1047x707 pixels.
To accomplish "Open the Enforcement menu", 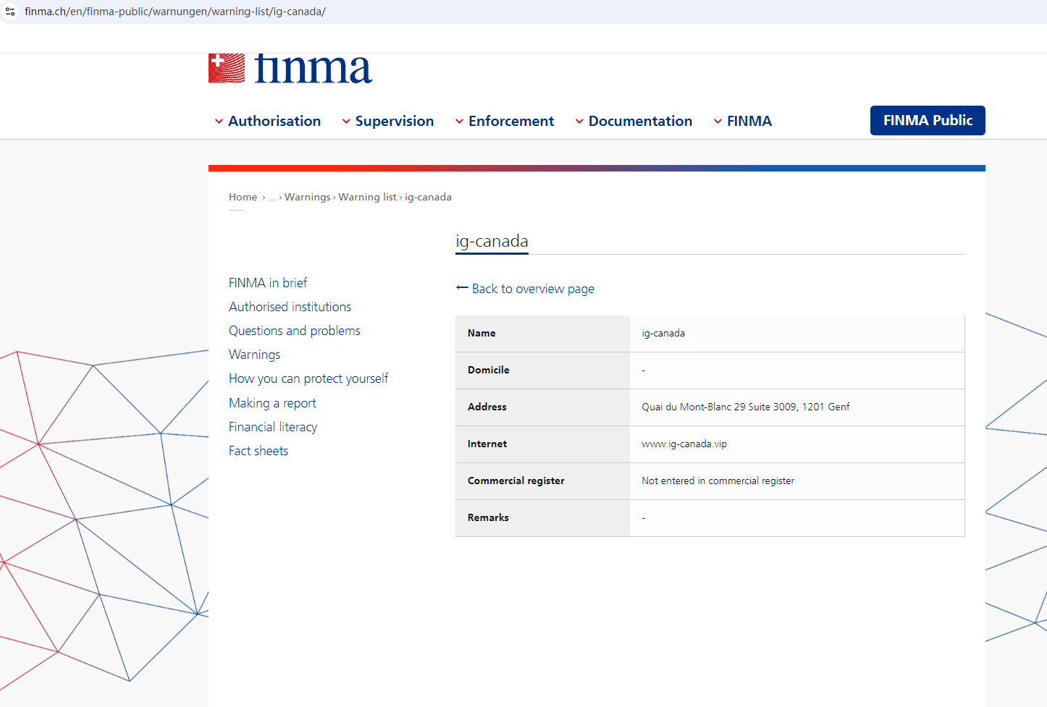I will tap(511, 121).
